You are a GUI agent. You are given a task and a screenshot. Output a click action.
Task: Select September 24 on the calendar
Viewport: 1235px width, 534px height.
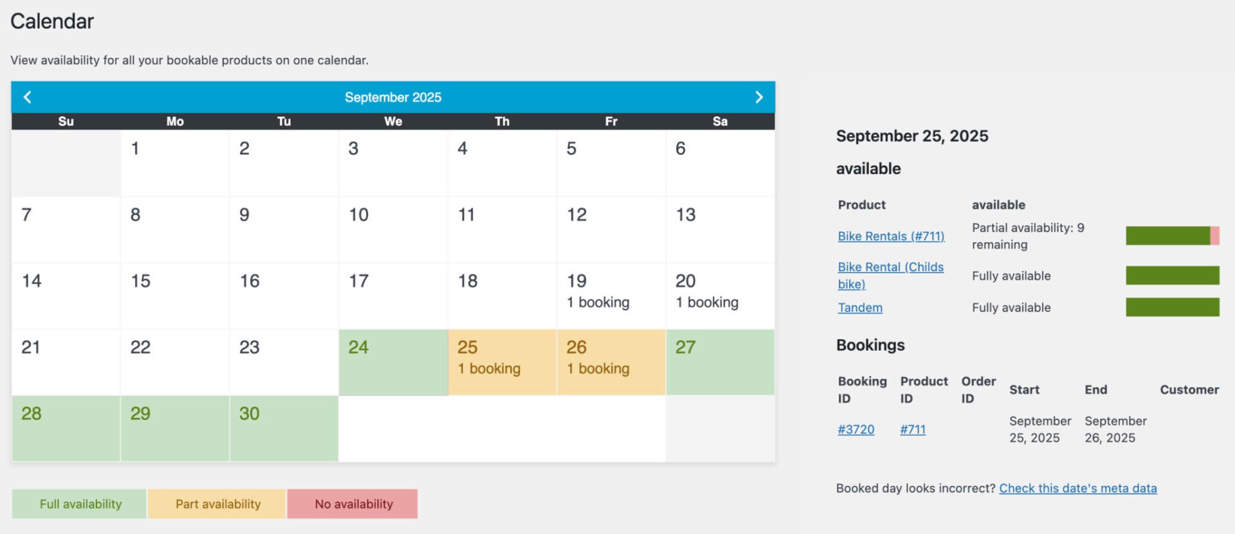393,362
